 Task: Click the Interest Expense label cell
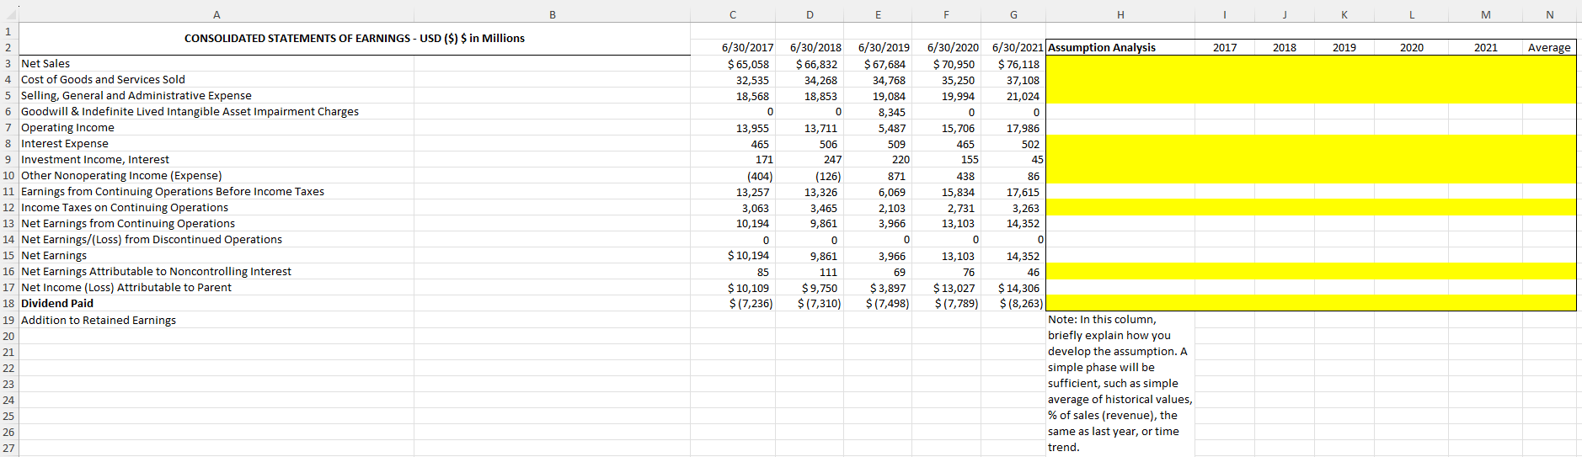coord(216,143)
